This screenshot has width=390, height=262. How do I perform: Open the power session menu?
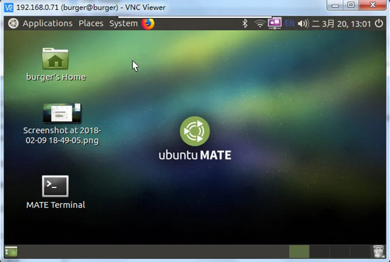(379, 23)
